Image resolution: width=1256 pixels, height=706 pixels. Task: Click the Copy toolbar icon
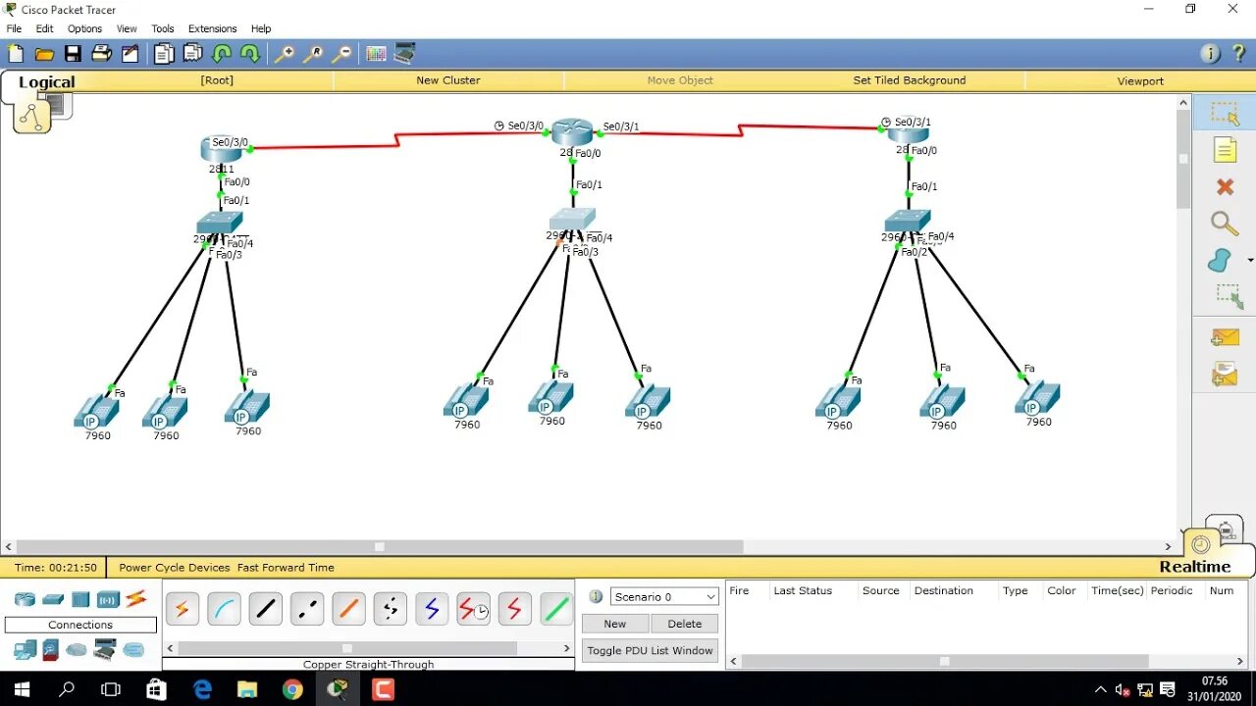(164, 54)
